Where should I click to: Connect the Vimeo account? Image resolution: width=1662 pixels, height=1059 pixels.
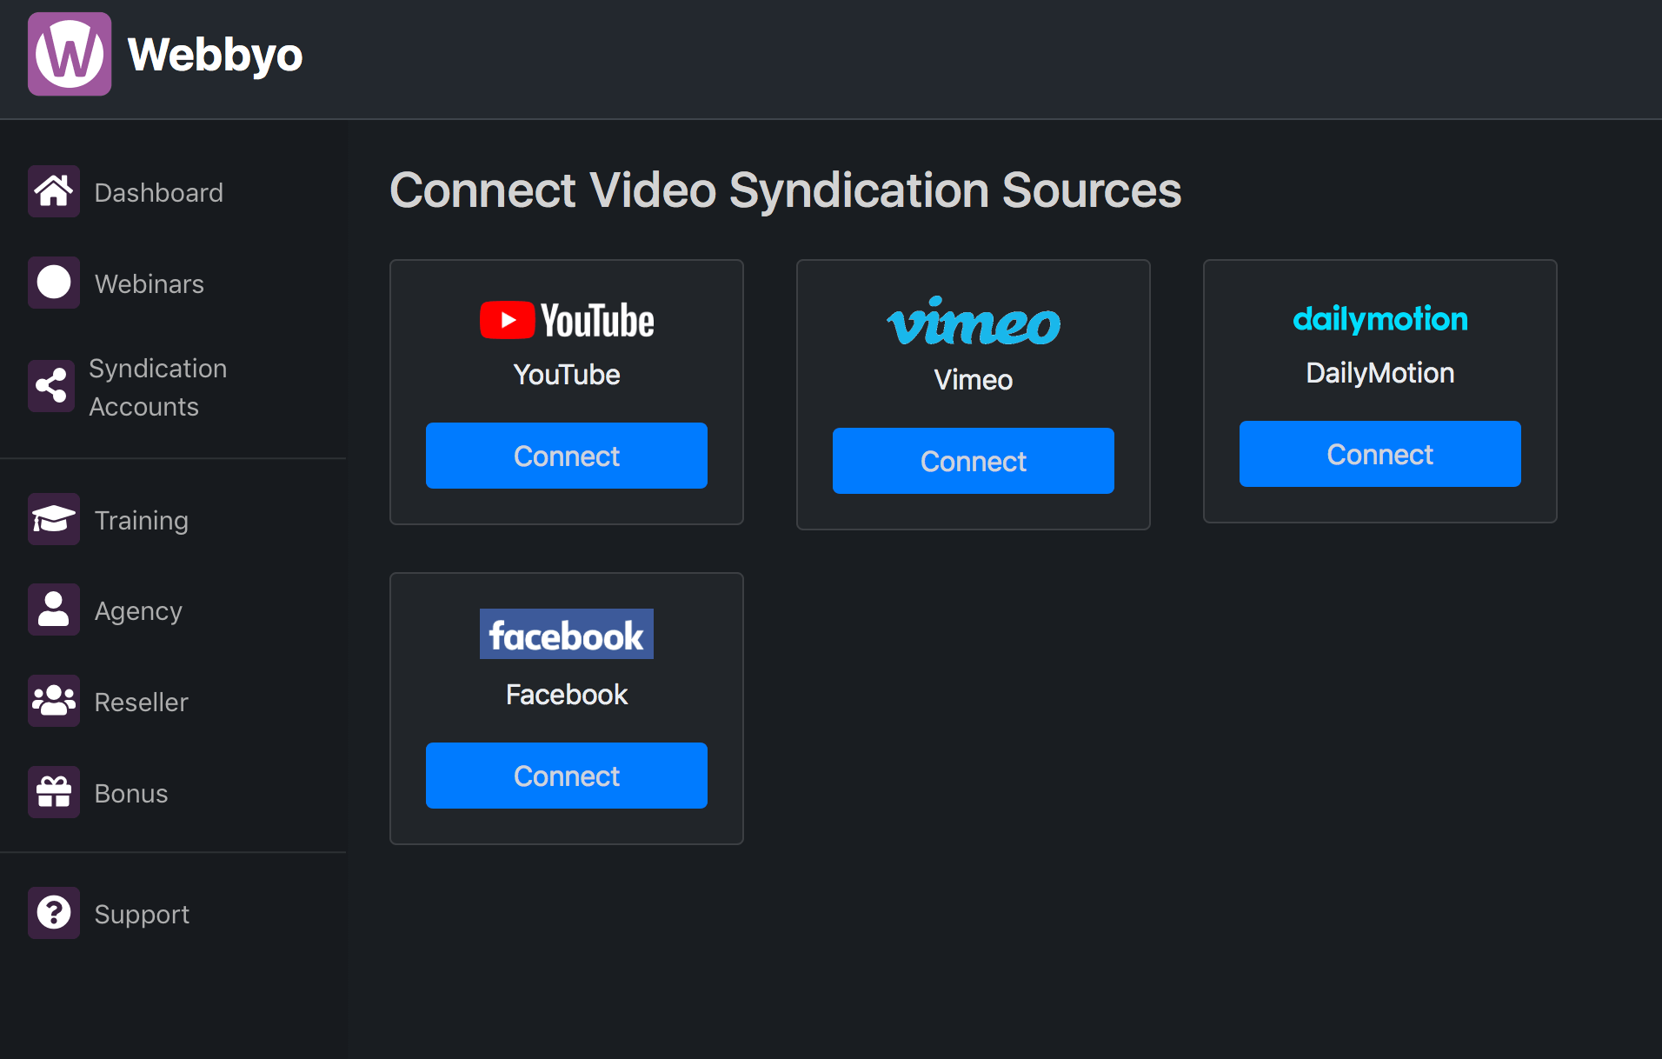[974, 461]
